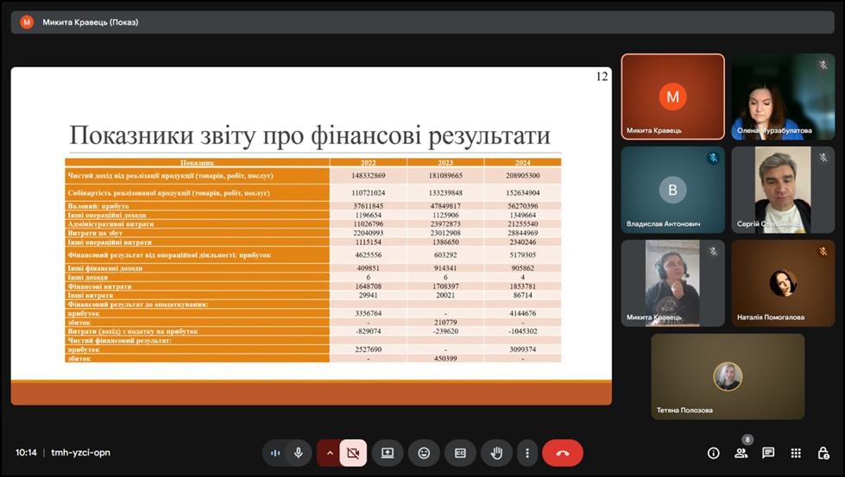Image resolution: width=845 pixels, height=477 pixels.
Task: Select Сергій Степаненко's video tile
Action: [x=783, y=190]
